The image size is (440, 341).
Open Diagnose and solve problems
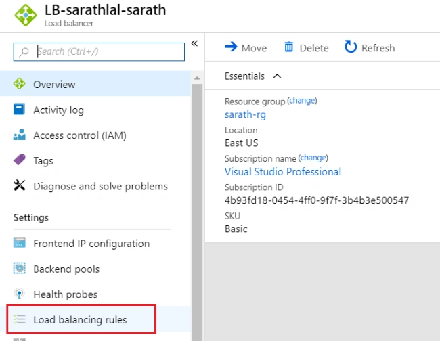point(95,186)
